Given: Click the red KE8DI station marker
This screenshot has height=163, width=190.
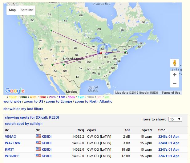Looking at the screenshot, I should pos(101,53).
